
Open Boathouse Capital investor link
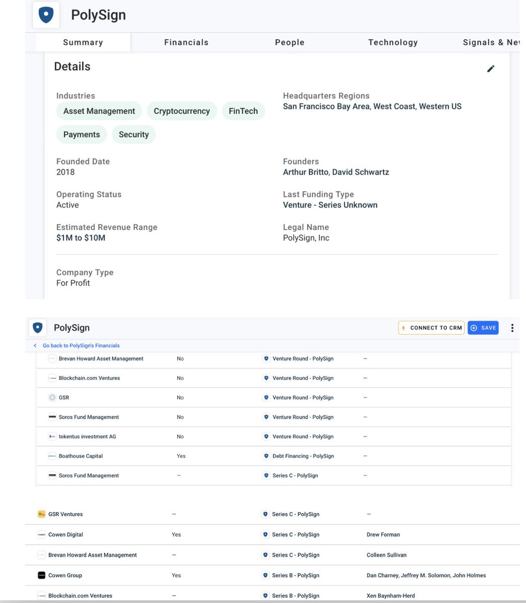pos(80,456)
